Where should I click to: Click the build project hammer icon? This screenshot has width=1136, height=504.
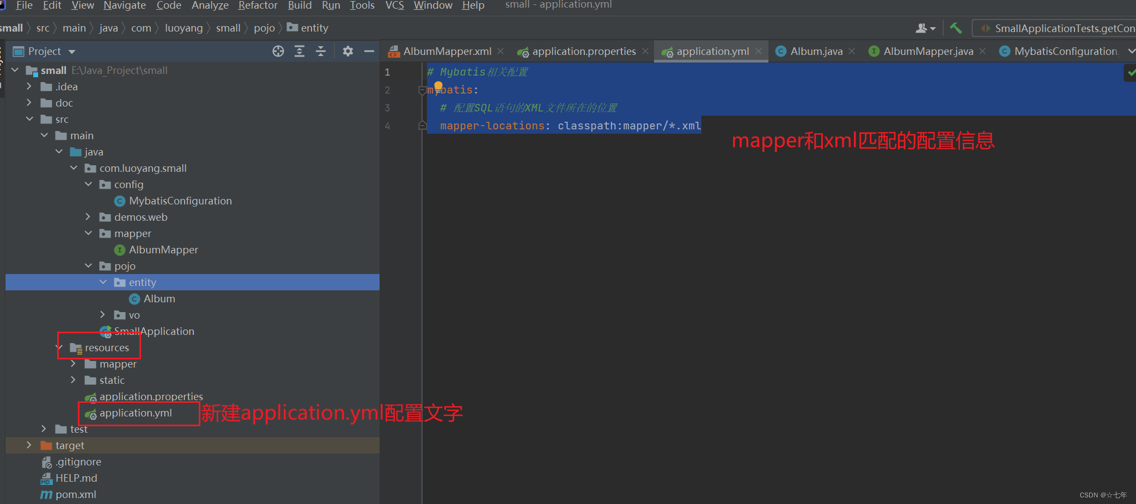pyautogui.click(x=956, y=28)
